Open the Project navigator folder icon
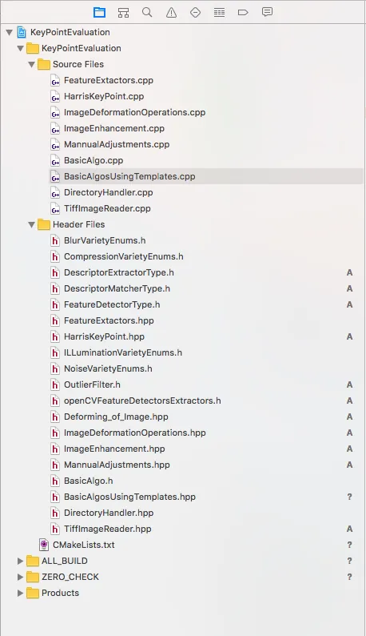Viewport: 366px width, 636px height. (x=99, y=13)
